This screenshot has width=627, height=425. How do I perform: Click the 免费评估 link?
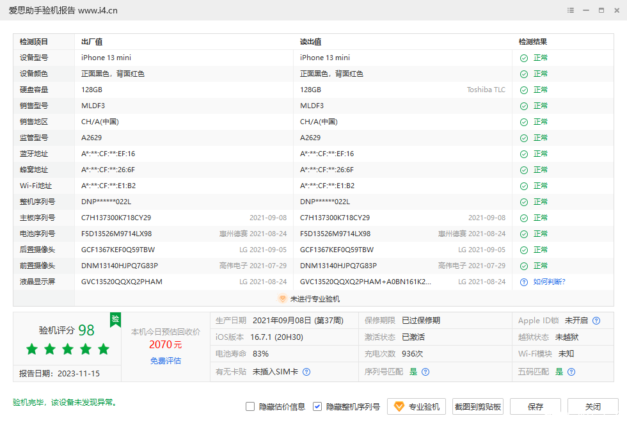(166, 360)
